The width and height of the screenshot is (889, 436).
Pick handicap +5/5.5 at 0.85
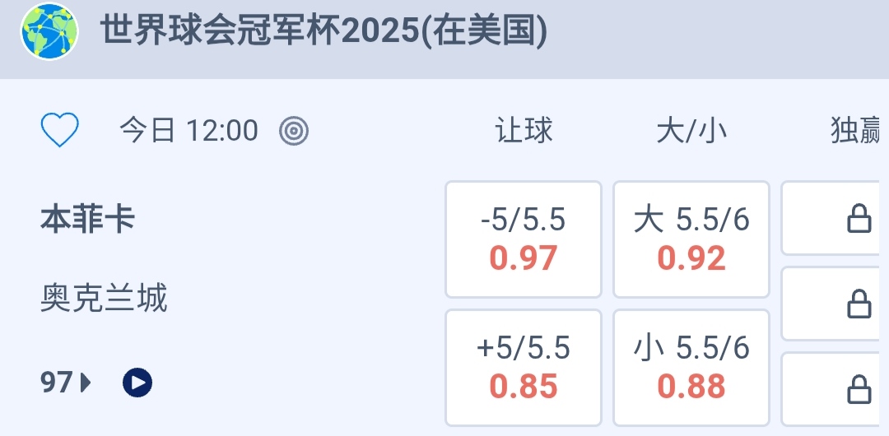524,368
